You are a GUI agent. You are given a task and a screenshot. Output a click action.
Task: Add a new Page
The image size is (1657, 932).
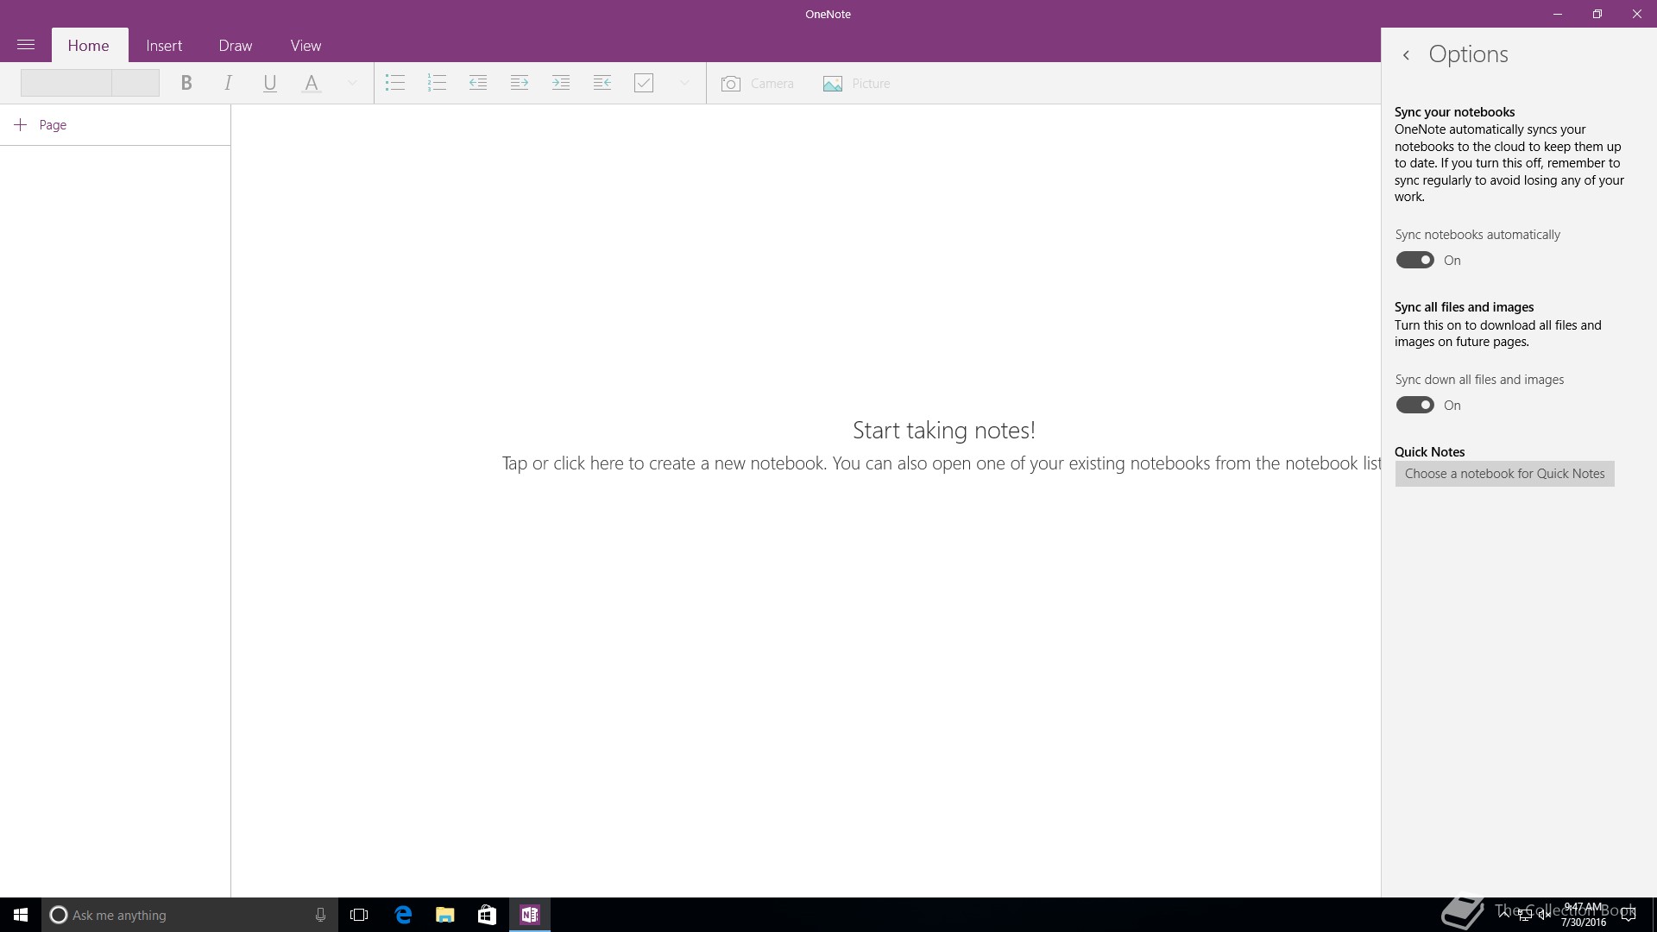(41, 125)
